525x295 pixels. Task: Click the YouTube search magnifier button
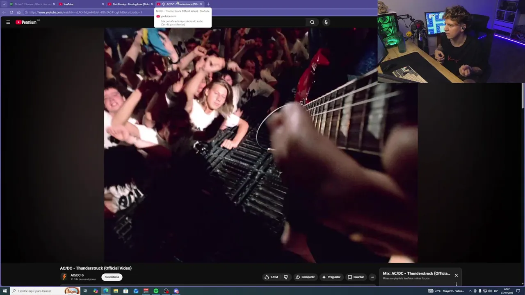pyautogui.click(x=312, y=22)
